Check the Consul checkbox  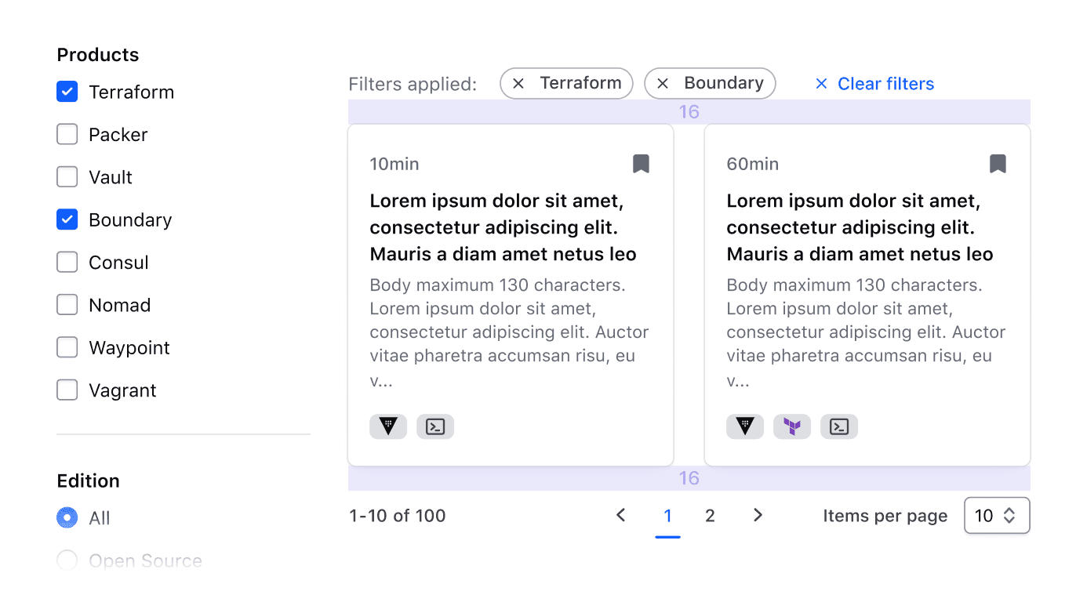67,262
